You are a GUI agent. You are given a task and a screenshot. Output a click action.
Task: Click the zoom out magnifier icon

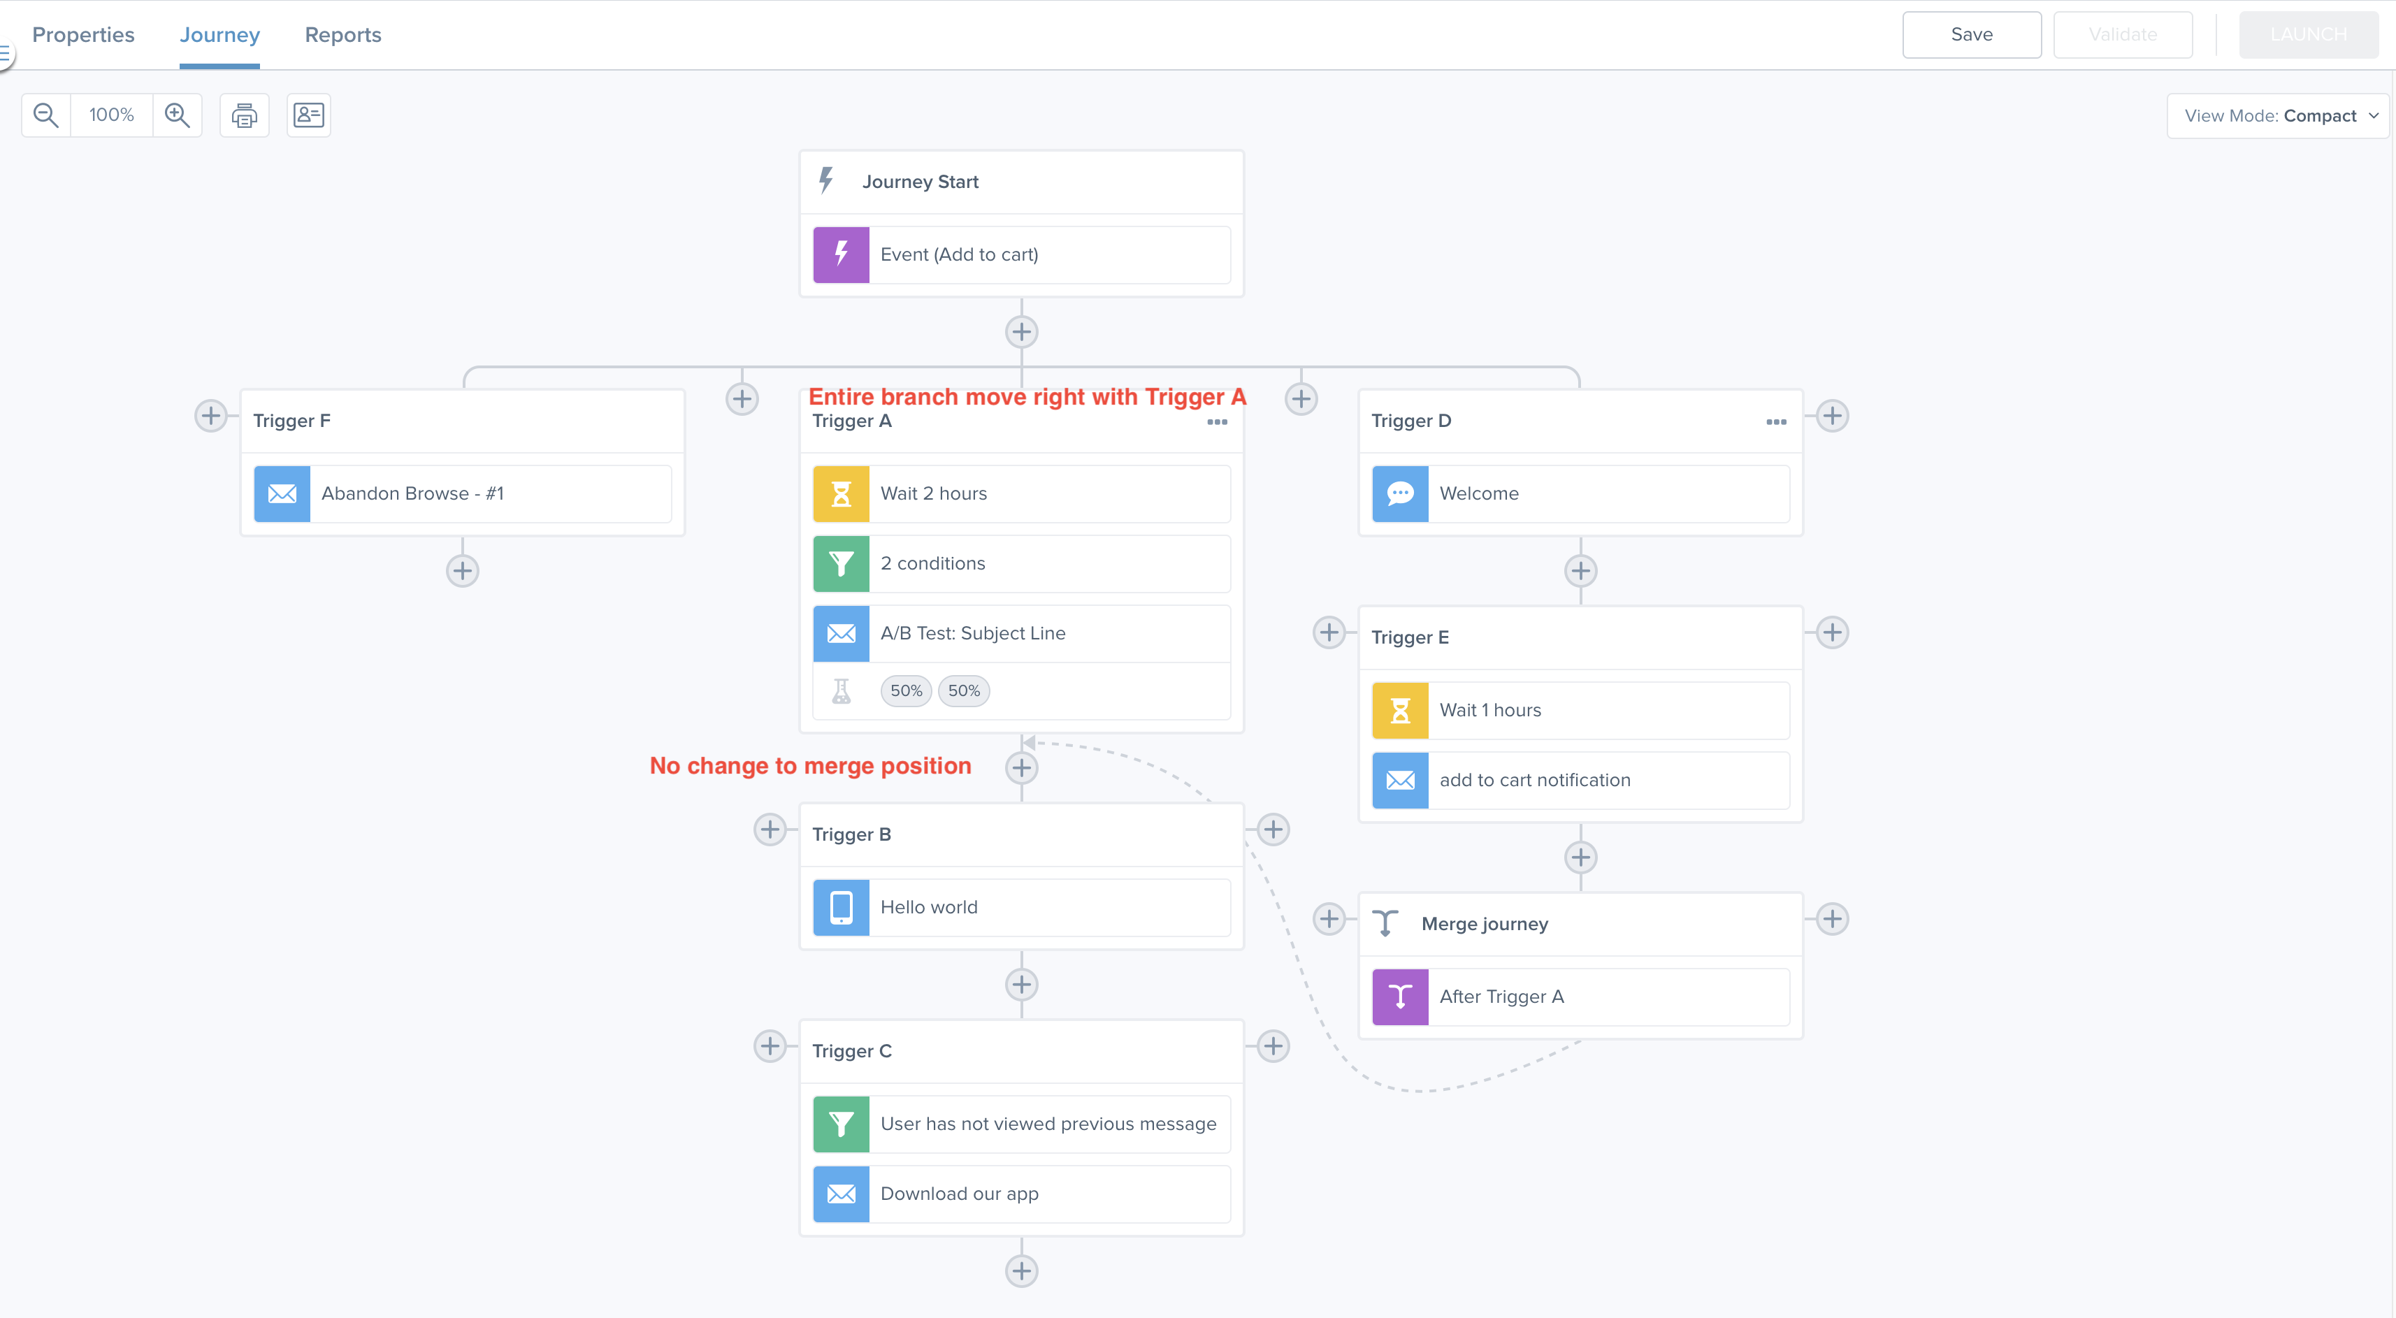[45, 115]
